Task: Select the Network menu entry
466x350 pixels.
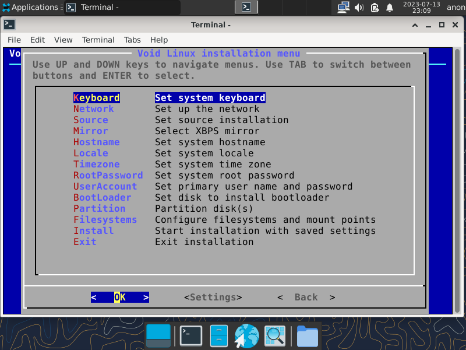Action: pos(94,109)
